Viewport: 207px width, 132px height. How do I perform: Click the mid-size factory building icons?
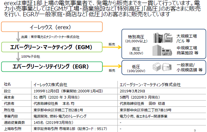tap(162, 50)
